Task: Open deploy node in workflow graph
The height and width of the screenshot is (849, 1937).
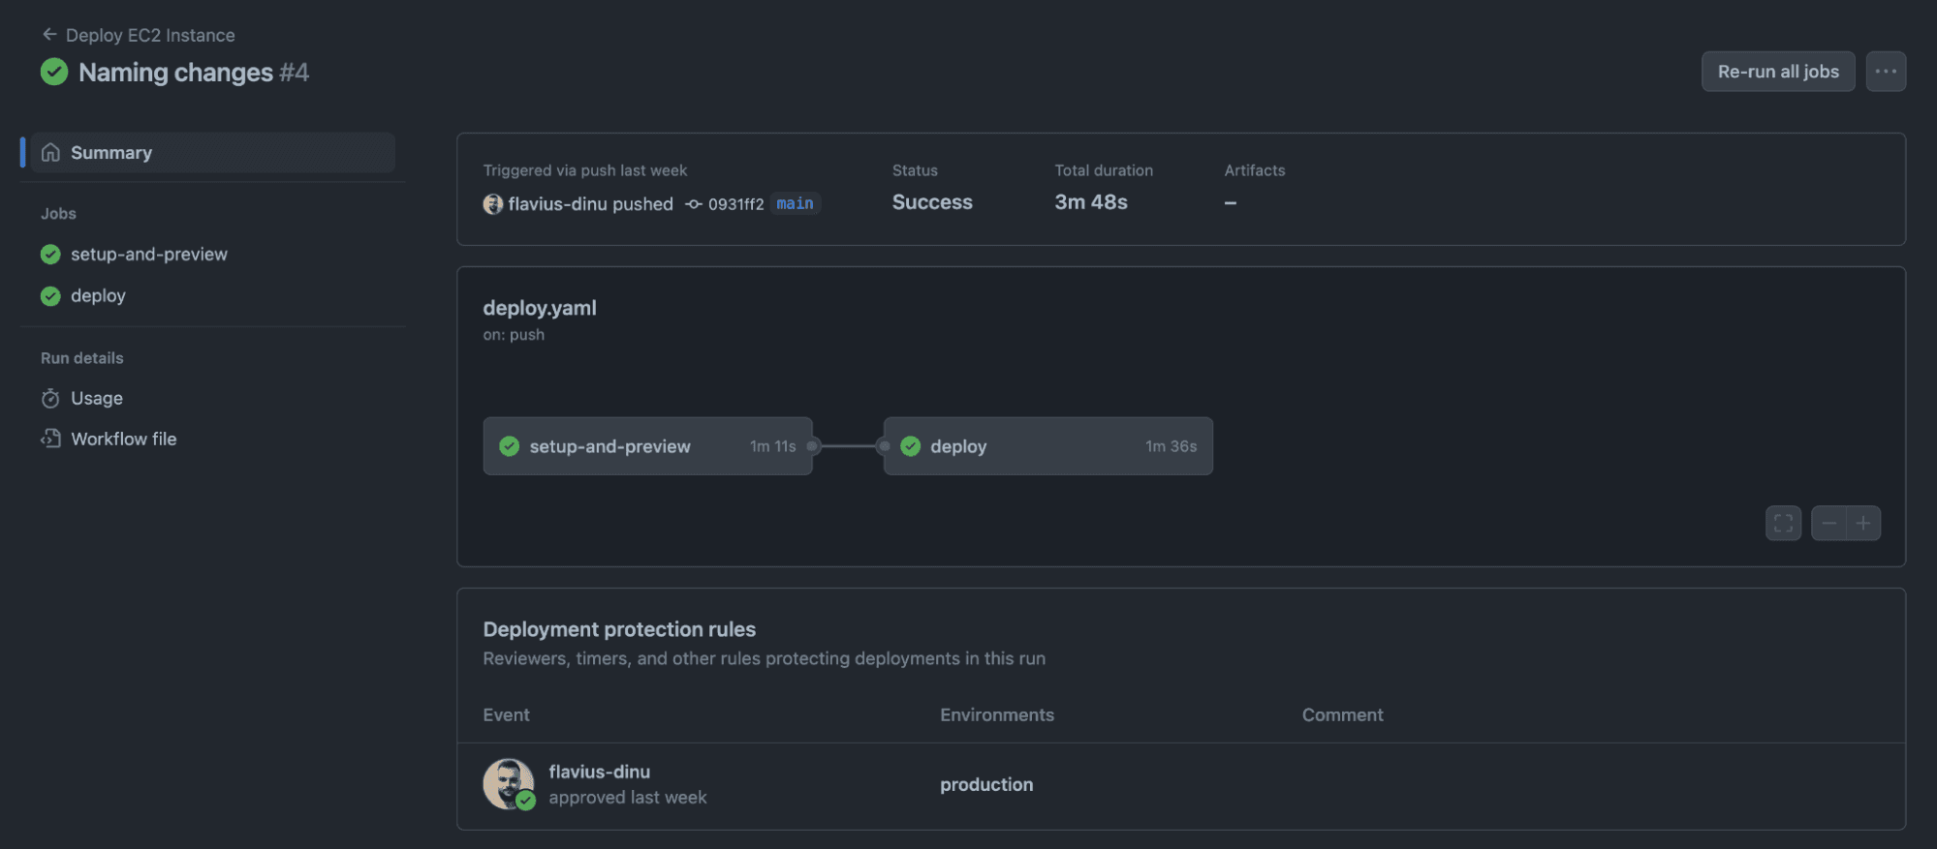Action: pyautogui.click(x=1047, y=446)
